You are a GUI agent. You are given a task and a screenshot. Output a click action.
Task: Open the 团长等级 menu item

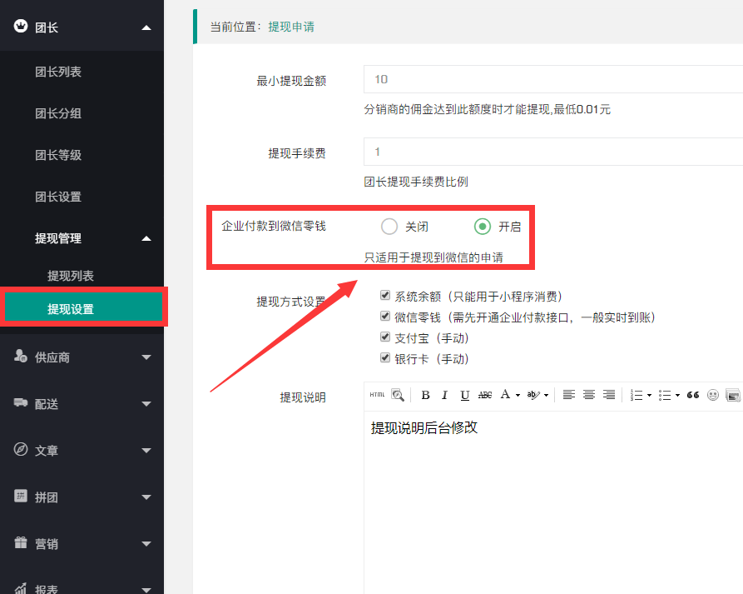pyautogui.click(x=58, y=155)
